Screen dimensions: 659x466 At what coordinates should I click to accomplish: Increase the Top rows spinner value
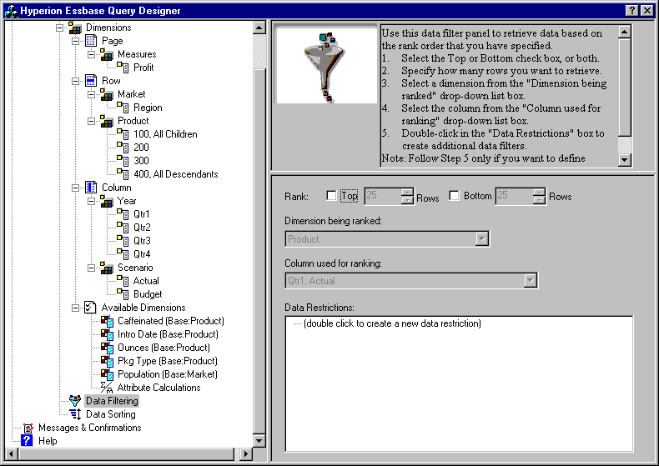tap(407, 192)
